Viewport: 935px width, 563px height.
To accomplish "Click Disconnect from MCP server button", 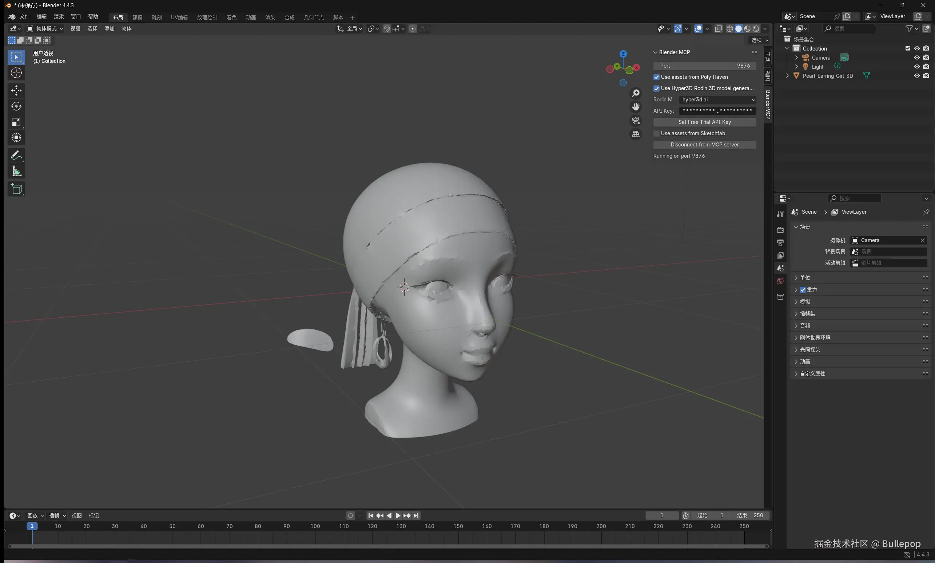I will (x=704, y=145).
